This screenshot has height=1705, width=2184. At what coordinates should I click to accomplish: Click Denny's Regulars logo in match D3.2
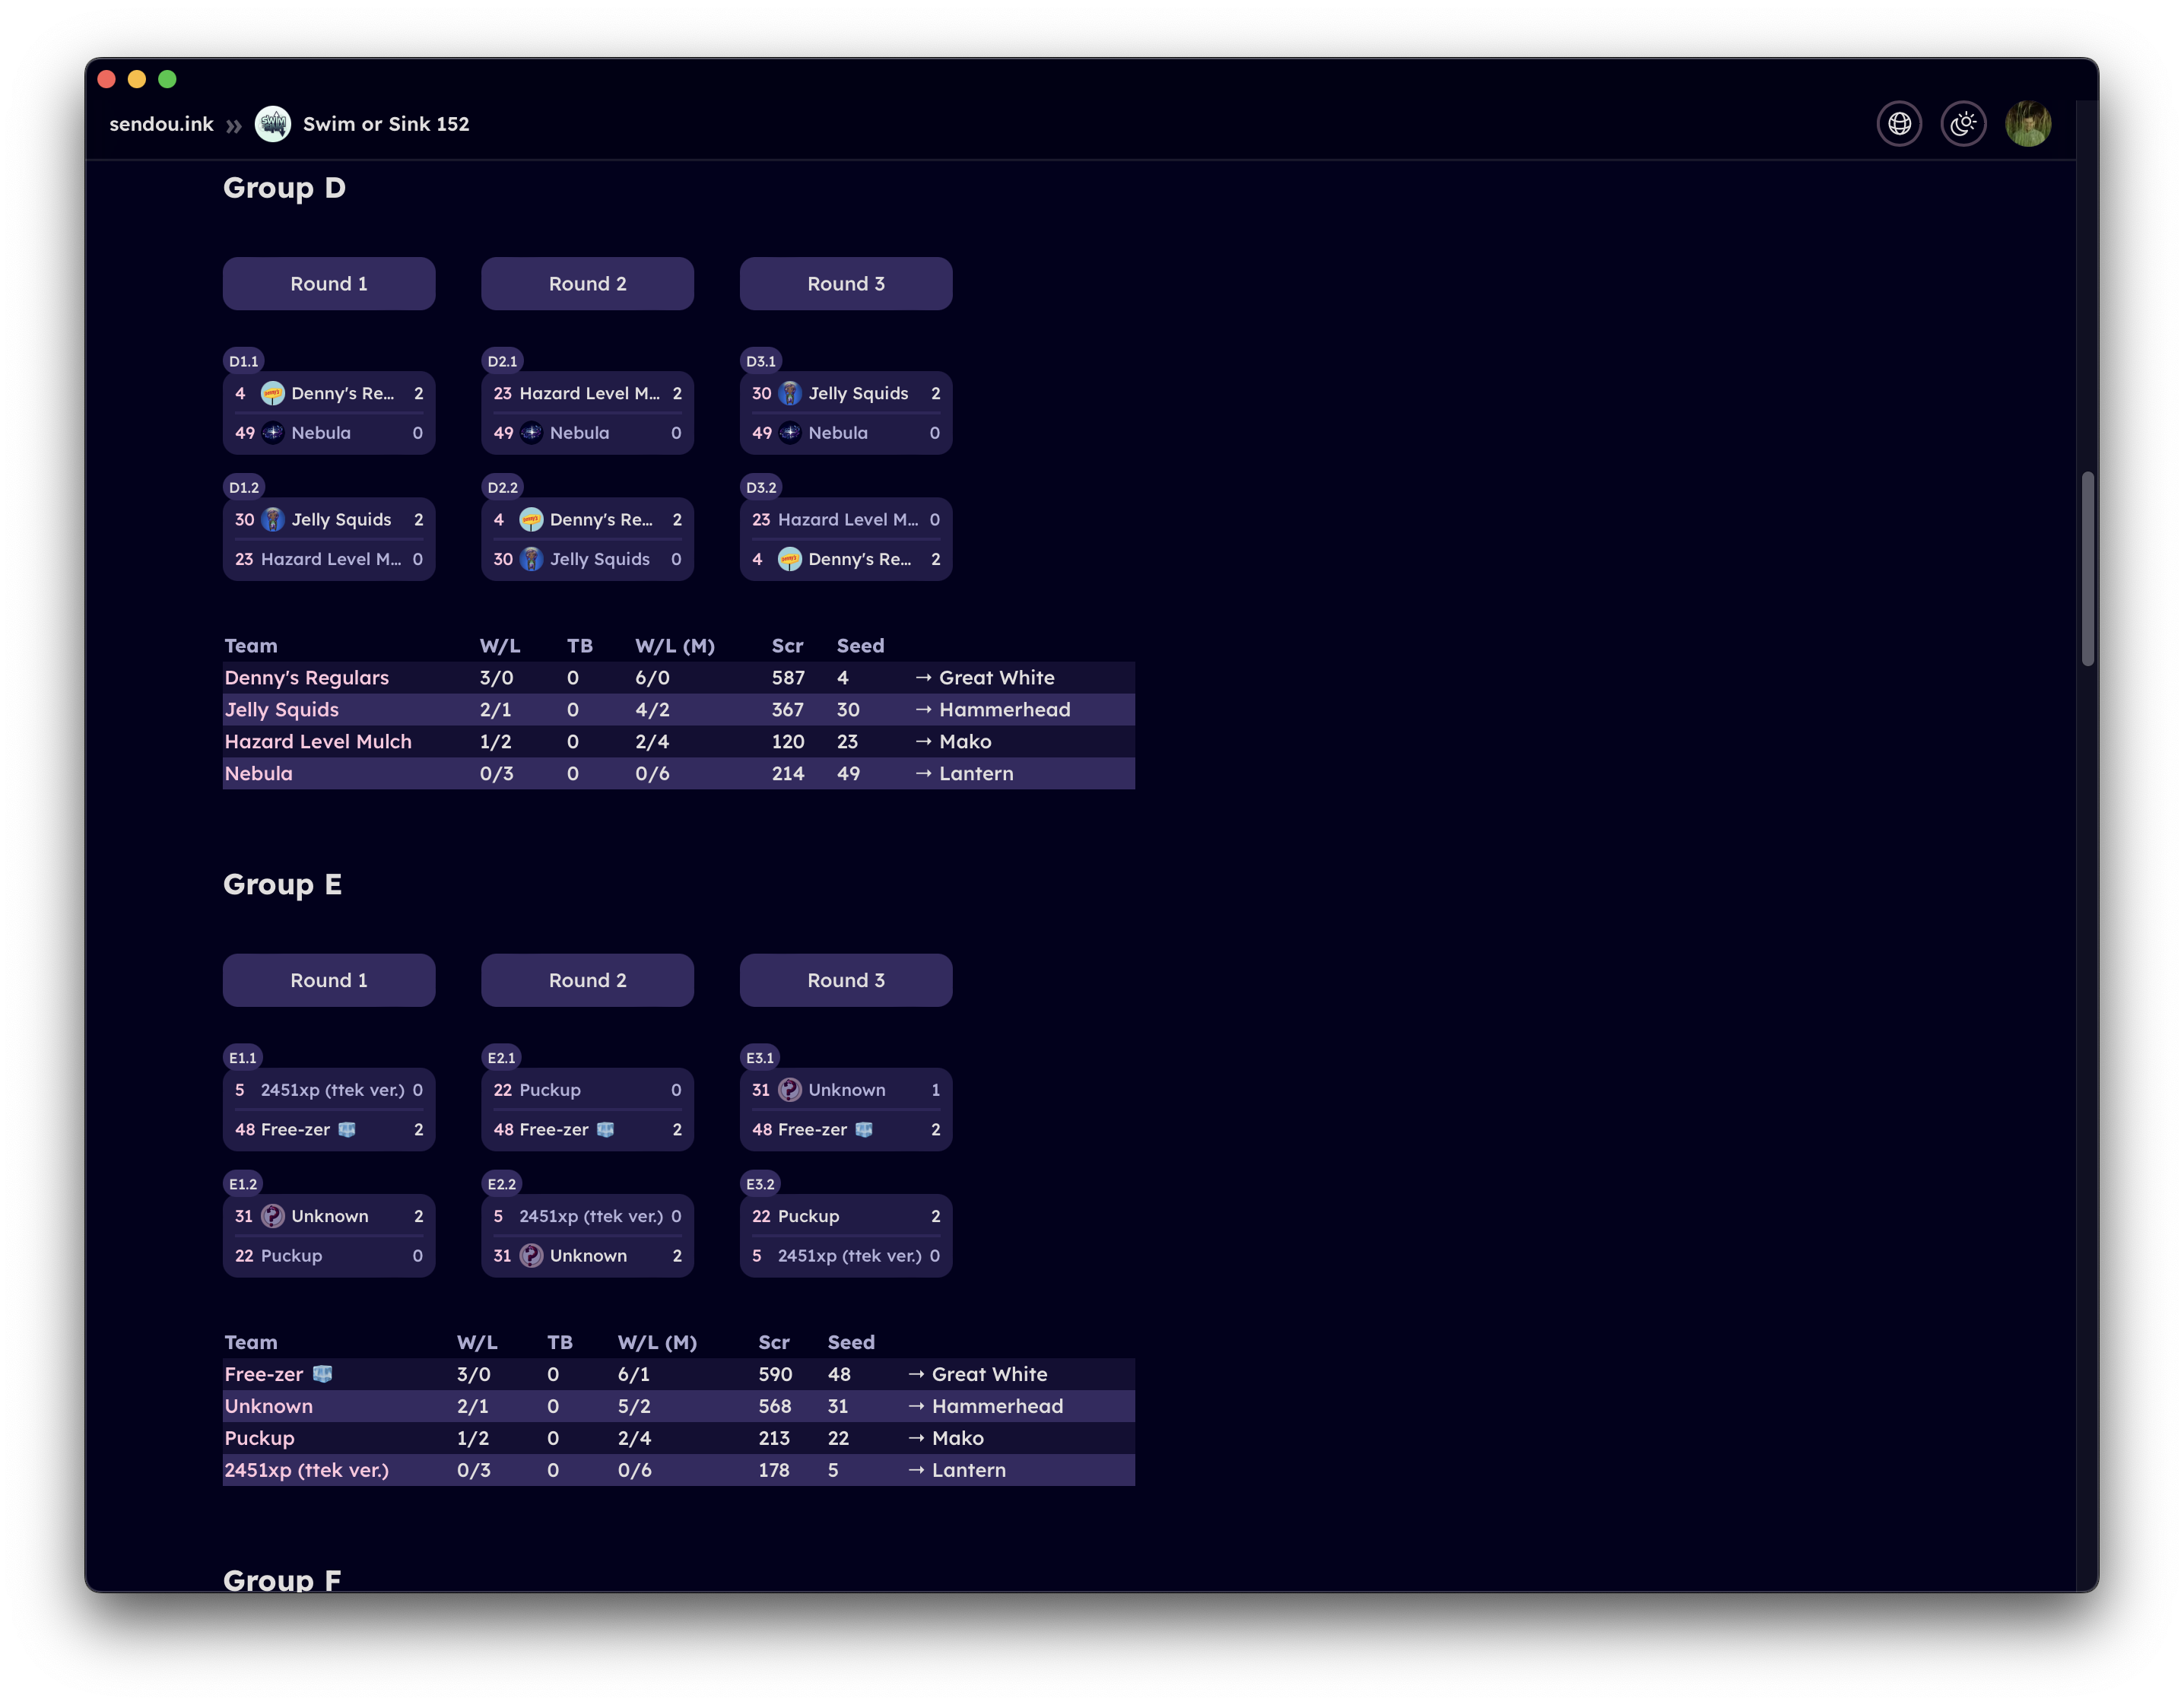tap(790, 559)
